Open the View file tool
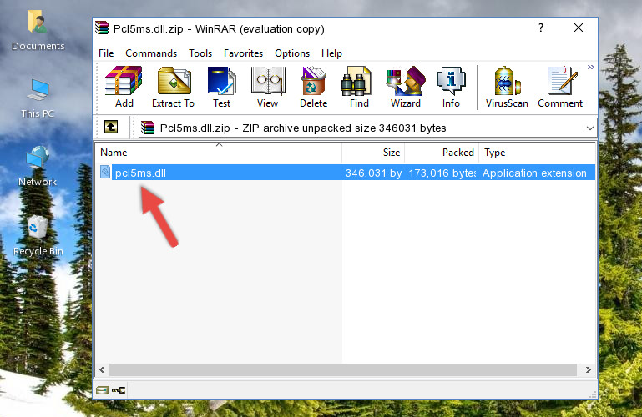The width and height of the screenshot is (642, 417). 268,87
